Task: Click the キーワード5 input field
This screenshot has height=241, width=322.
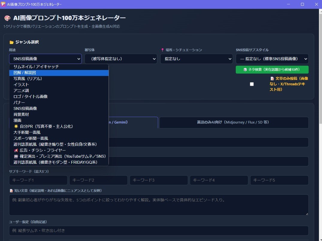Action: pos(279,180)
